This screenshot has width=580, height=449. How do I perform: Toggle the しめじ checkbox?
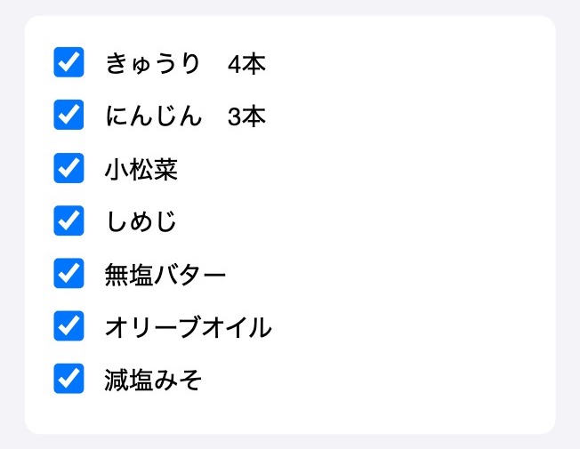point(68,220)
